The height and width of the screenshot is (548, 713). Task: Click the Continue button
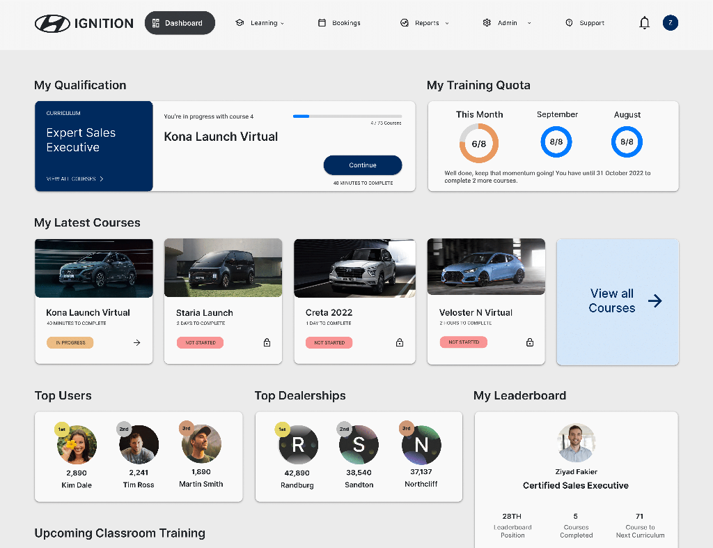click(x=362, y=165)
